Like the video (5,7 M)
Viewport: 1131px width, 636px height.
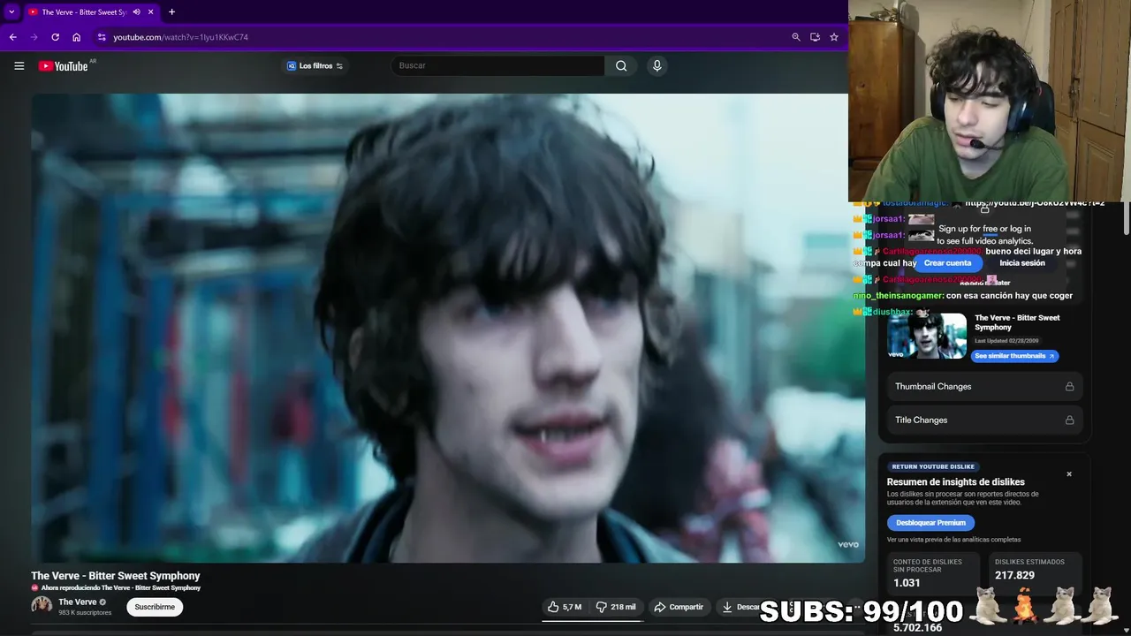[564, 607]
